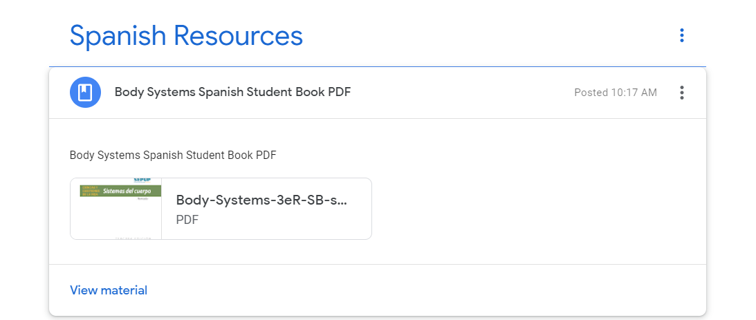
Task: Click the white lower area of the PDF thumbnail
Action: (116, 221)
